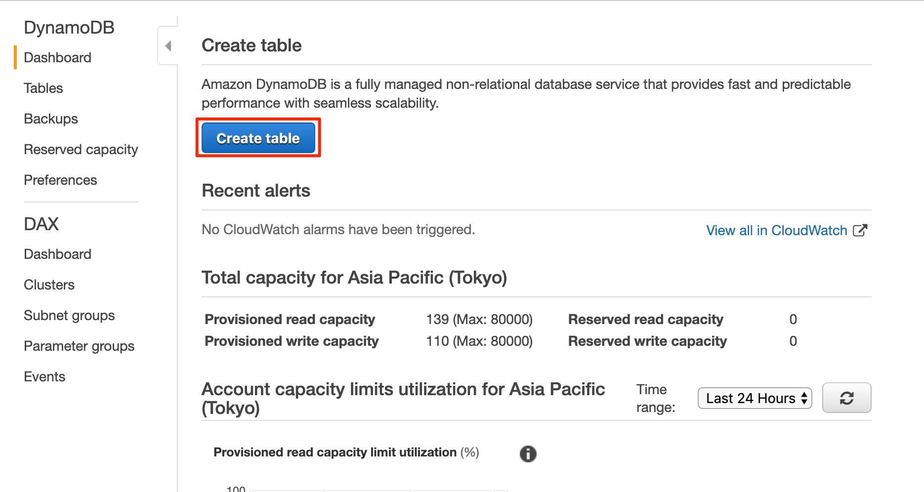Screen dimensions: 924x492
Task: Click the Account capacity limits utilization heading
Action: point(403,399)
